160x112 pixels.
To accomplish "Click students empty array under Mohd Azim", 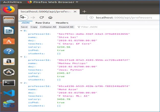I will tap(59, 106).
